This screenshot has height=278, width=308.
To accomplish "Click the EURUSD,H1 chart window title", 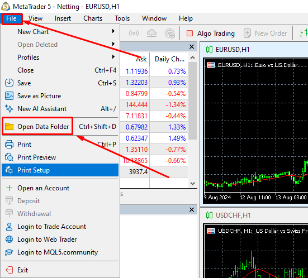I will (x=233, y=50).
